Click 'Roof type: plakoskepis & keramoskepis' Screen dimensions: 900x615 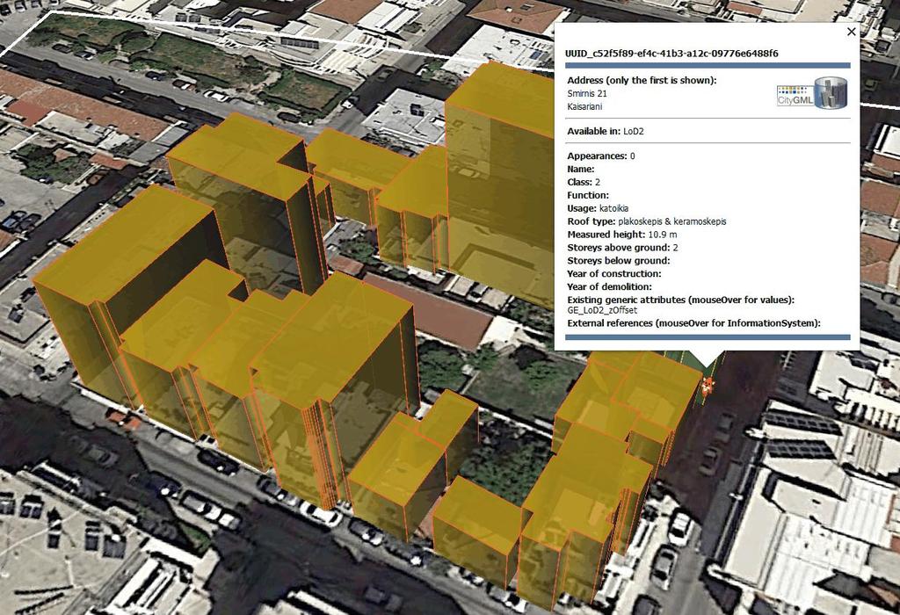click(x=646, y=221)
